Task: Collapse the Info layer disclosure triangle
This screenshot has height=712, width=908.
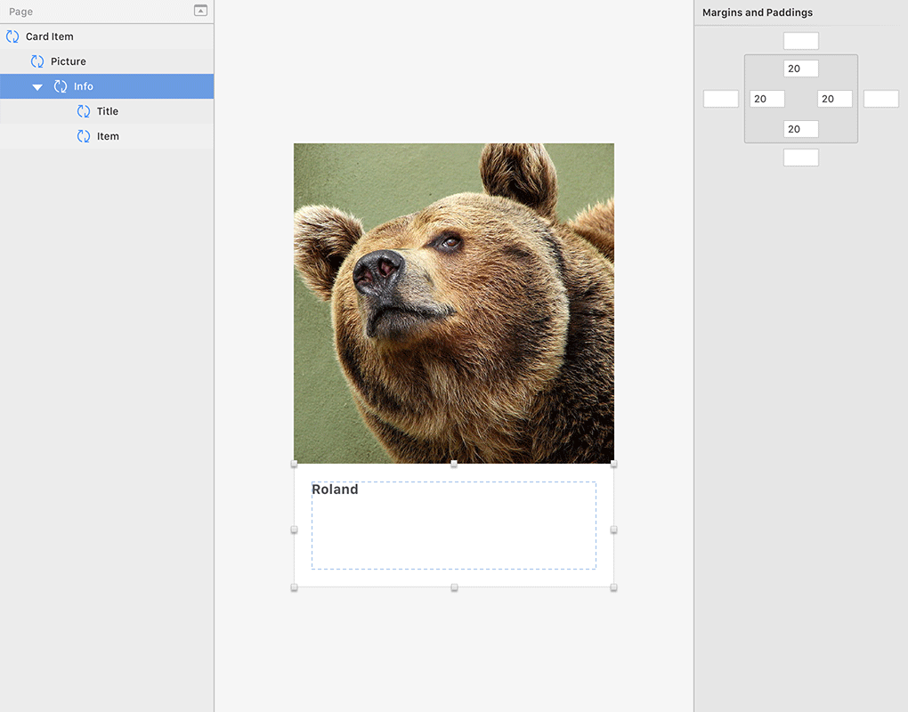Action: coord(37,87)
